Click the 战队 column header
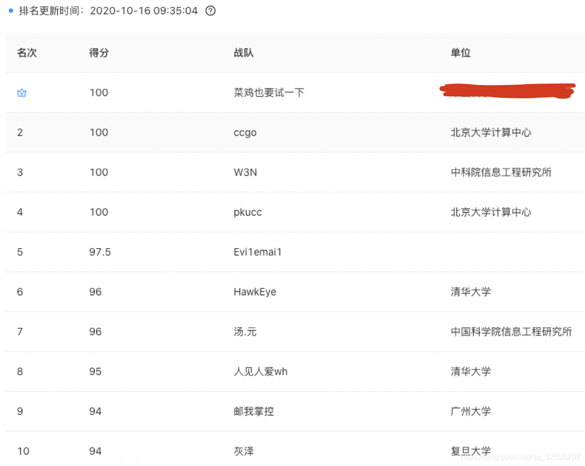This screenshot has height=466, width=585. [x=244, y=53]
